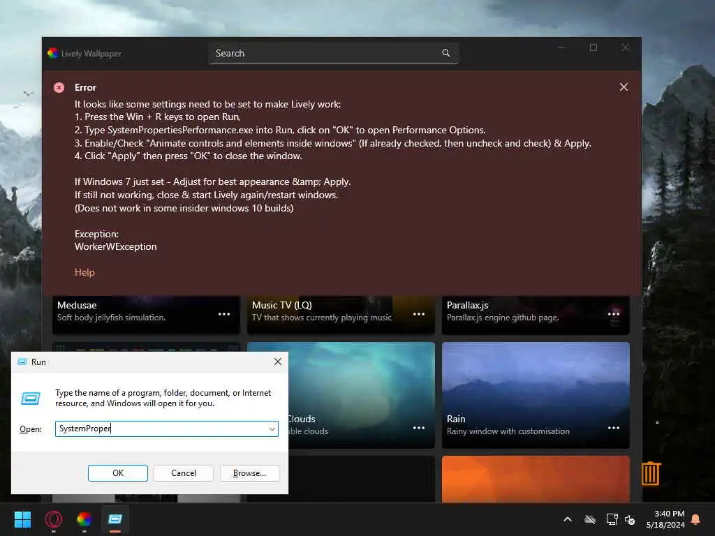Click the Error heading text
Screen dimensions: 715x536
(x=85, y=87)
